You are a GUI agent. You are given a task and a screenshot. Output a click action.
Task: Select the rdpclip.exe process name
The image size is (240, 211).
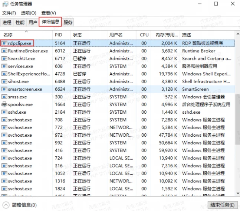point(20,43)
